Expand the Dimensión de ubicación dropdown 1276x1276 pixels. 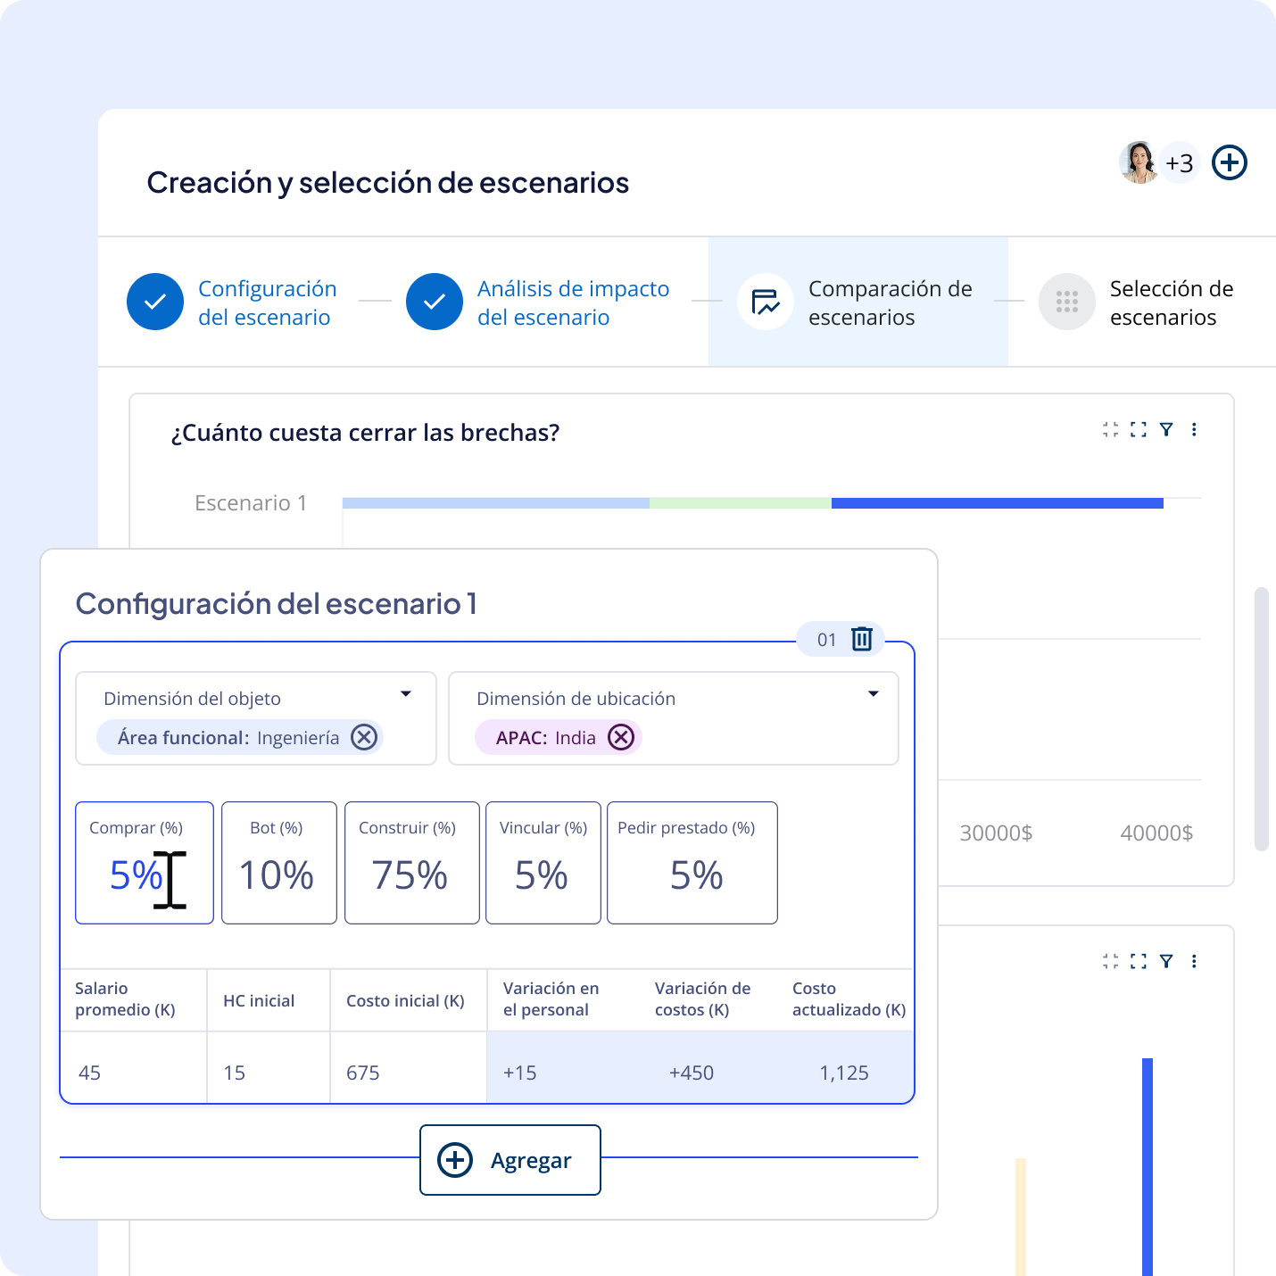coord(873,694)
